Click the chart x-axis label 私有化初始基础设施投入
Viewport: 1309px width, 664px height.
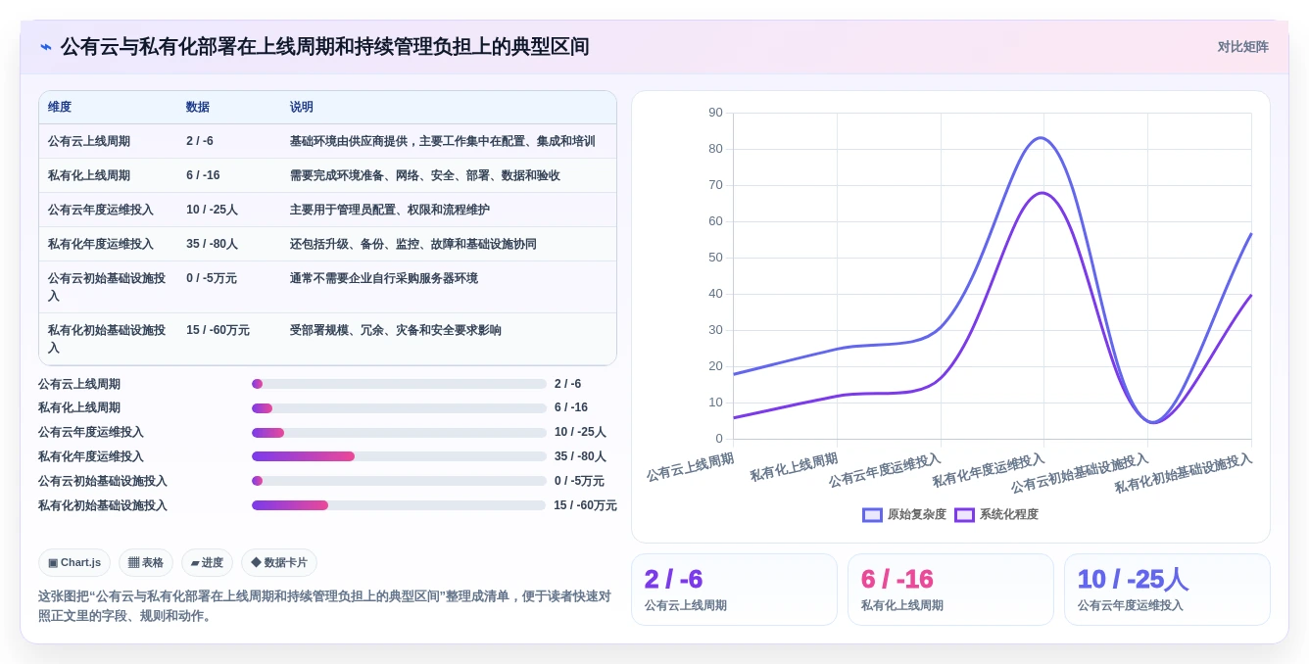(x=1184, y=473)
